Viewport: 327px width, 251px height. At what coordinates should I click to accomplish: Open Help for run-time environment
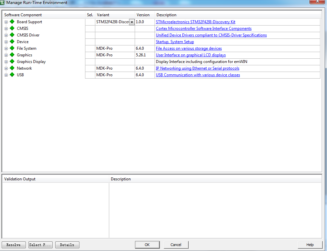point(310,244)
